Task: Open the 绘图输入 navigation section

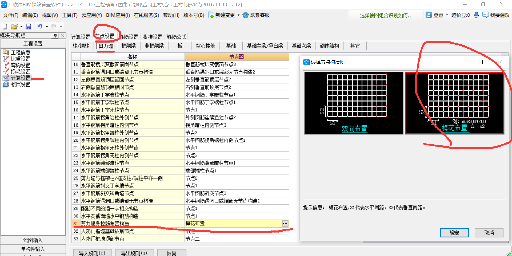Action: 33,240
